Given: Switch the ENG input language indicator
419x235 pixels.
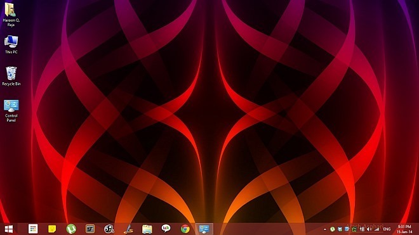Looking at the screenshot, I should [x=387, y=229].
